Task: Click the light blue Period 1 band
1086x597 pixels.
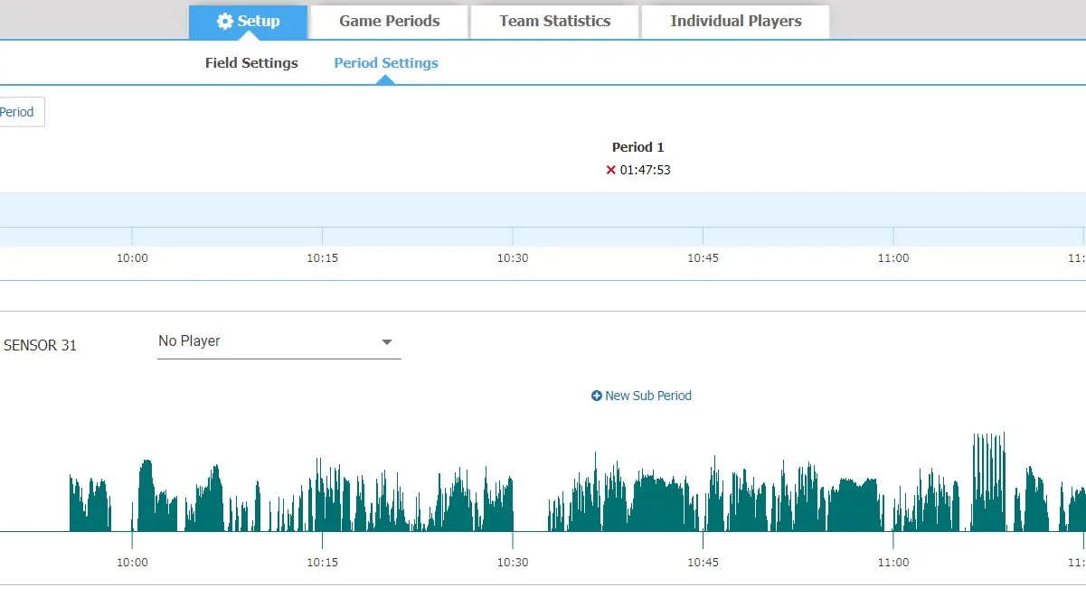Action: pos(543,210)
